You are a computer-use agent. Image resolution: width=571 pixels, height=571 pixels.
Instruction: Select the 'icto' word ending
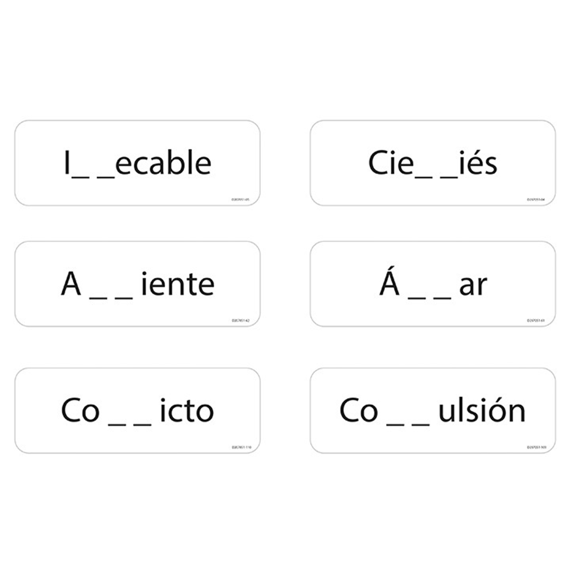(186, 410)
